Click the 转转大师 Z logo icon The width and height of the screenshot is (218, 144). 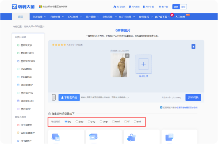coord(14,7)
